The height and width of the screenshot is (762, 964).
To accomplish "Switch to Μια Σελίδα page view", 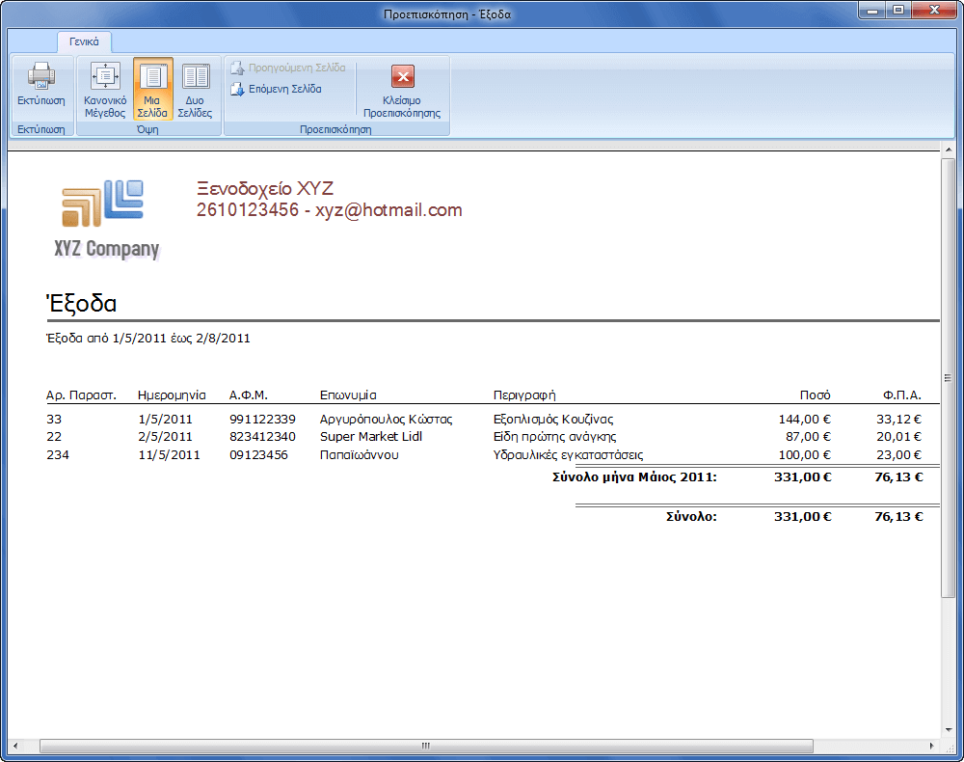I will tap(152, 79).
